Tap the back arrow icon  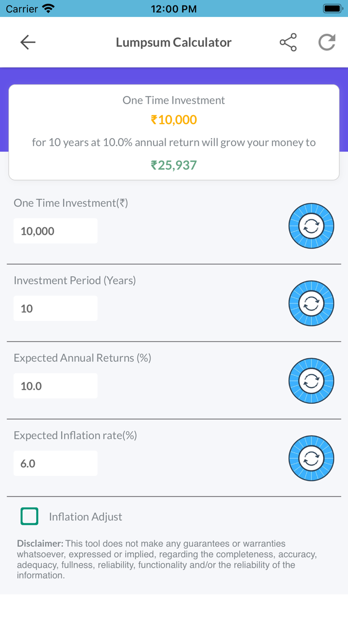click(28, 42)
